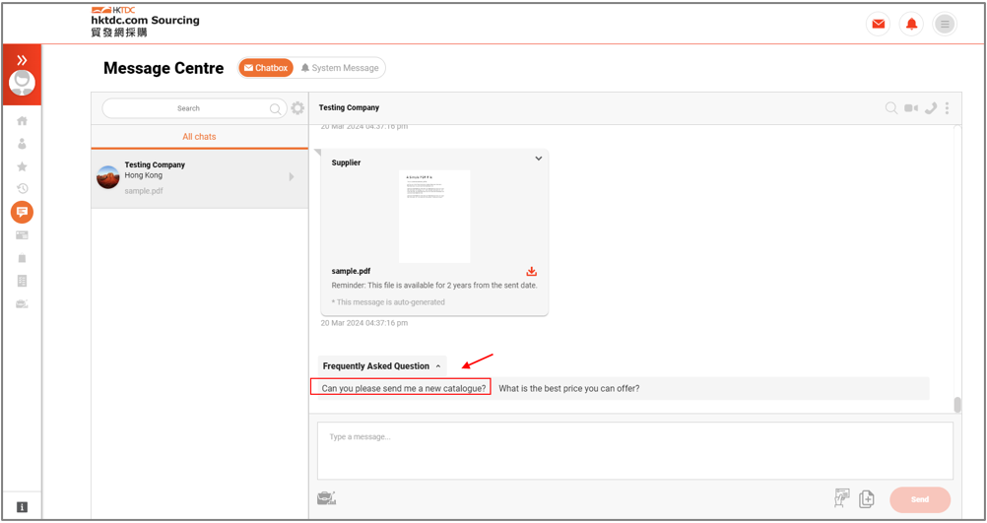Choose "What is the best price you can offer?"
Image resolution: width=987 pixels, height=523 pixels.
(x=569, y=388)
